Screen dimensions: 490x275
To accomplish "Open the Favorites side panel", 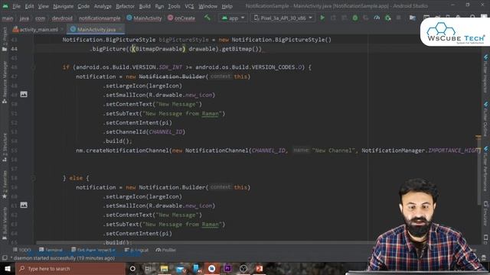I will (x=5, y=185).
